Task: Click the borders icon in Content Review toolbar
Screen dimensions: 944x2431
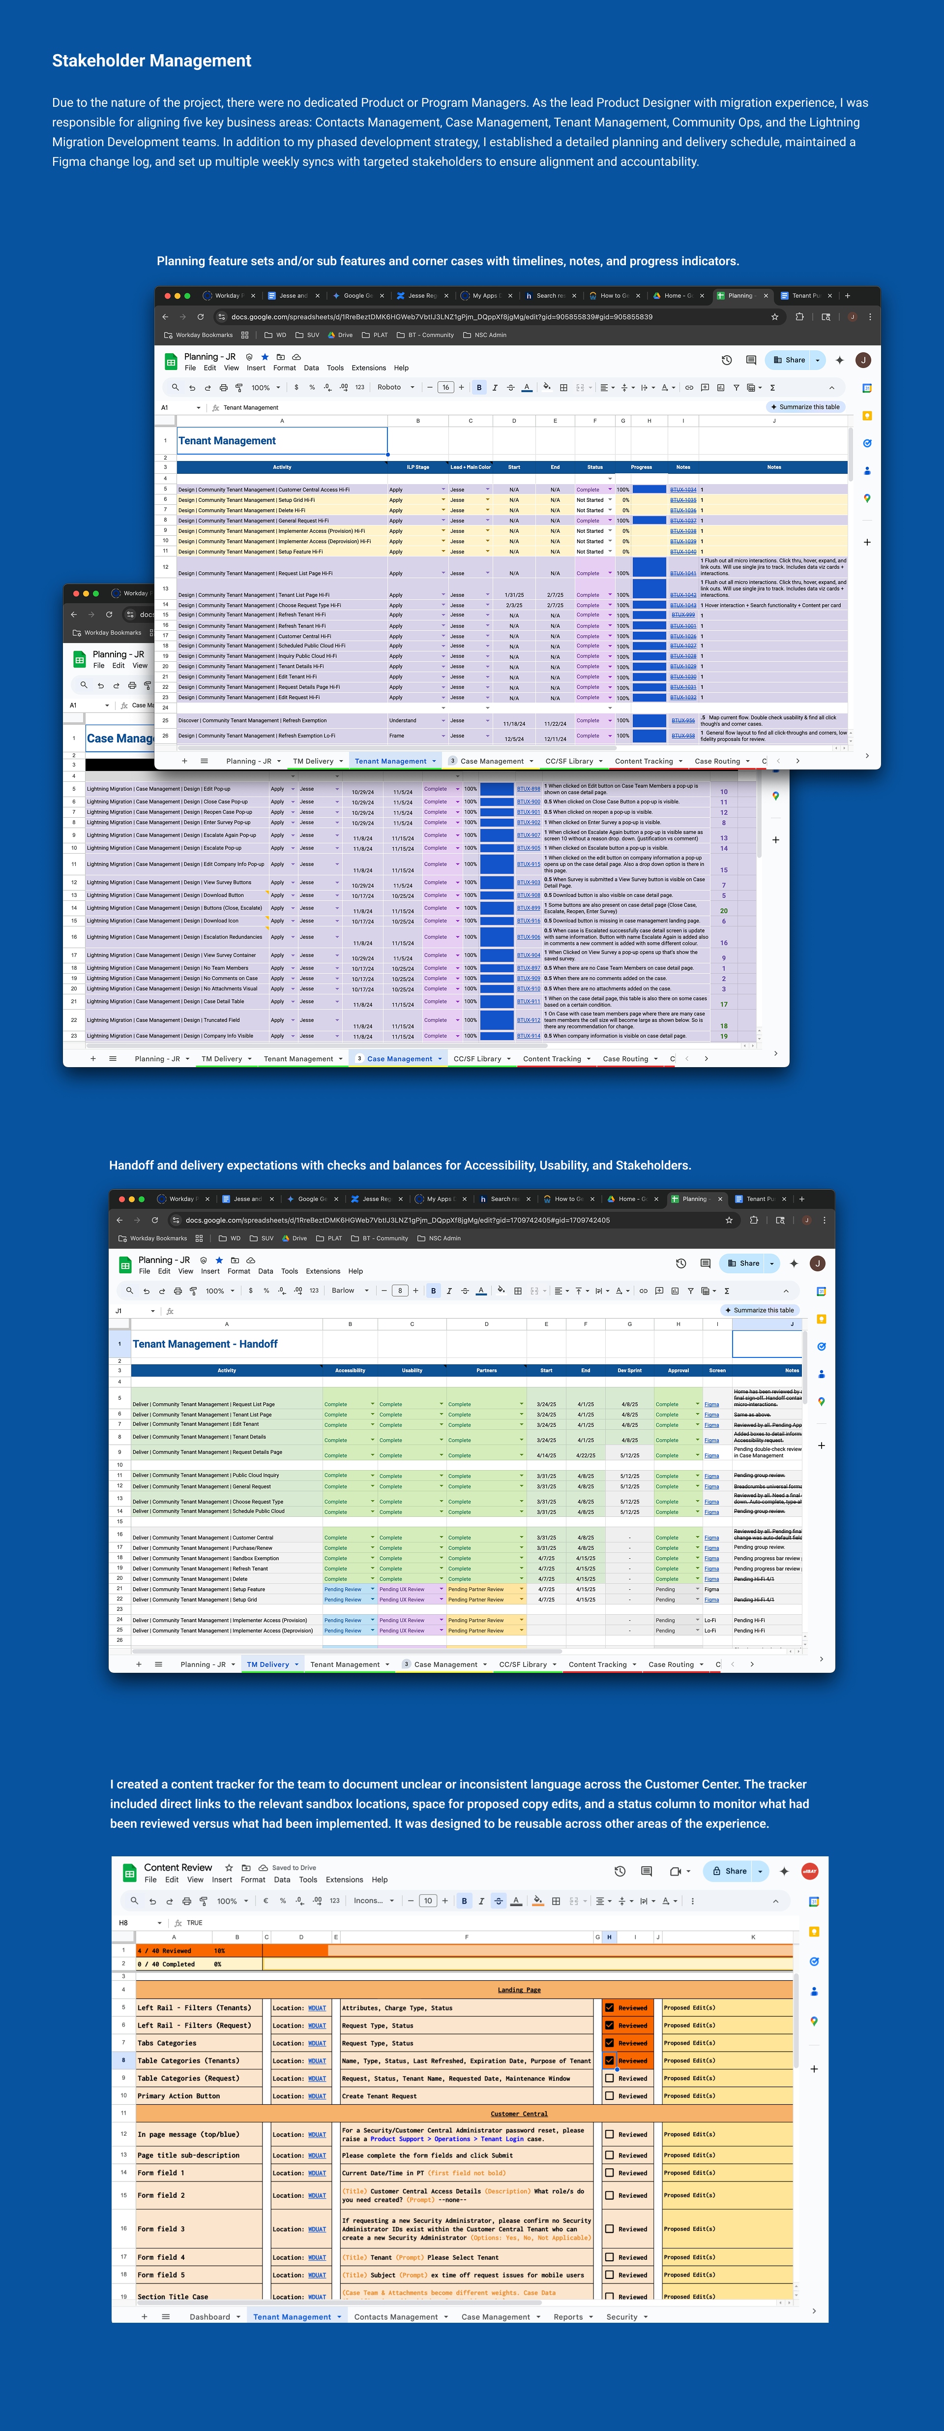Action: [556, 1901]
